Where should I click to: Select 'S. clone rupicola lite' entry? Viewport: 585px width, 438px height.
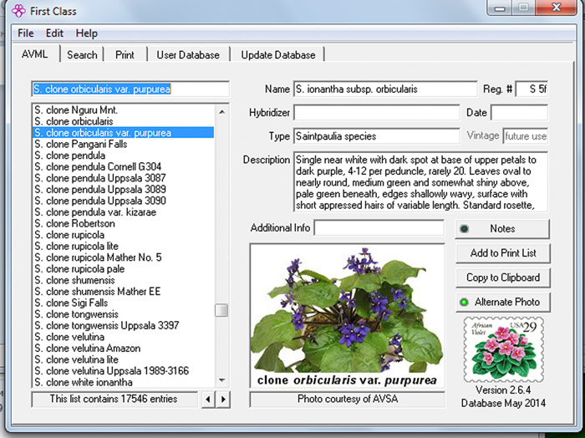(x=123, y=246)
